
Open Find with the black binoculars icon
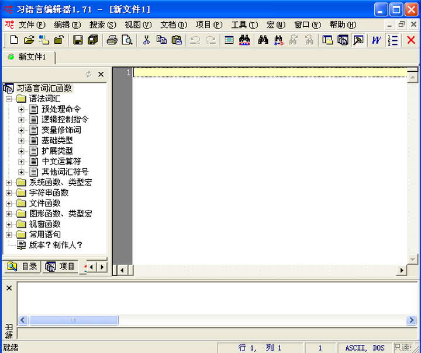point(263,40)
